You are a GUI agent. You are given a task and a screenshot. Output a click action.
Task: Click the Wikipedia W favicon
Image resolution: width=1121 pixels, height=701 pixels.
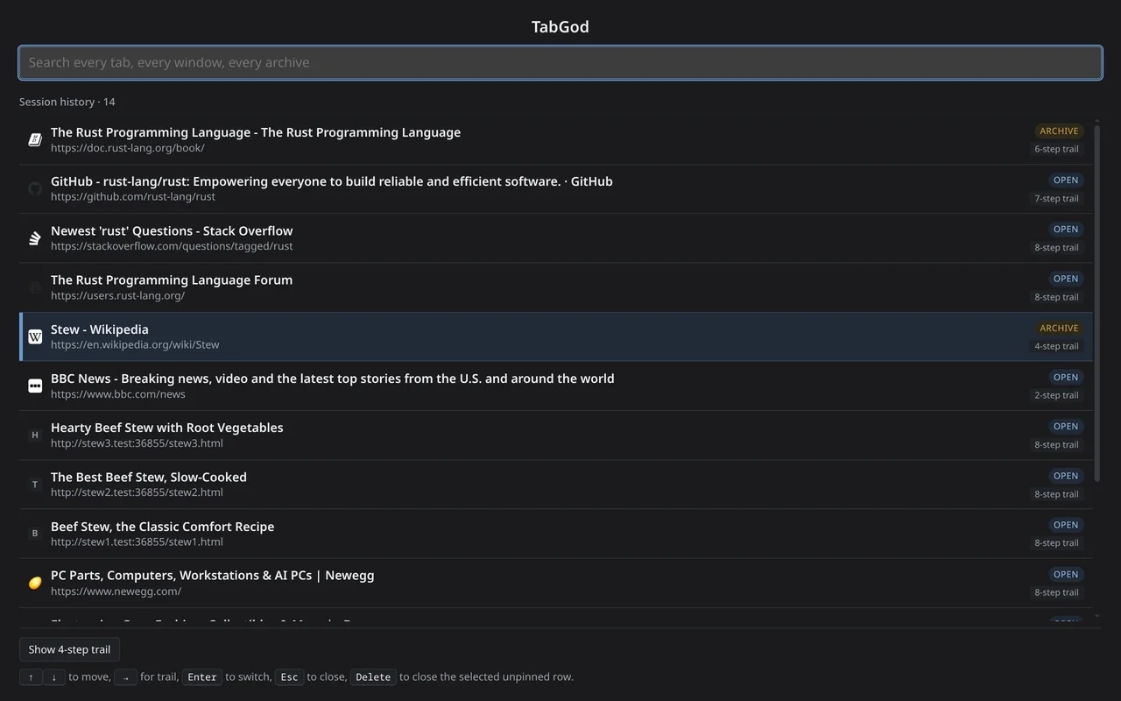click(35, 336)
